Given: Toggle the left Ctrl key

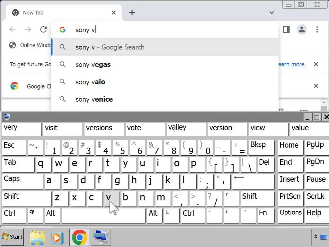Looking at the screenshot, I should [x=14, y=216].
